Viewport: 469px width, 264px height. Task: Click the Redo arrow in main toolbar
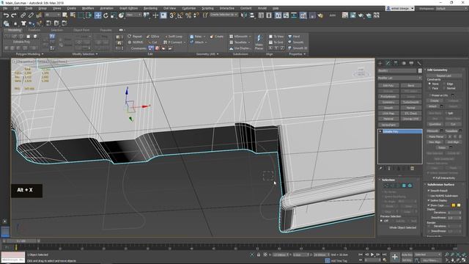click(14, 15)
